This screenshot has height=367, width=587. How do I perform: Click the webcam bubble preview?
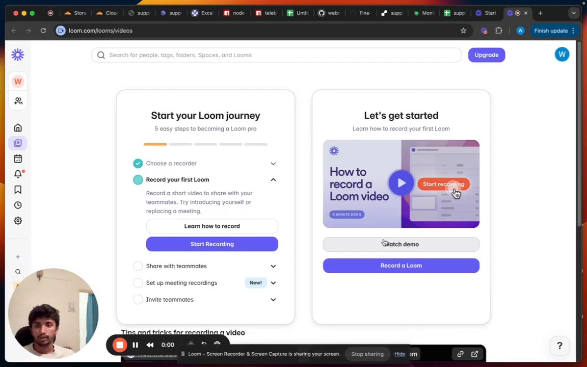pyautogui.click(x=53, y=313)
